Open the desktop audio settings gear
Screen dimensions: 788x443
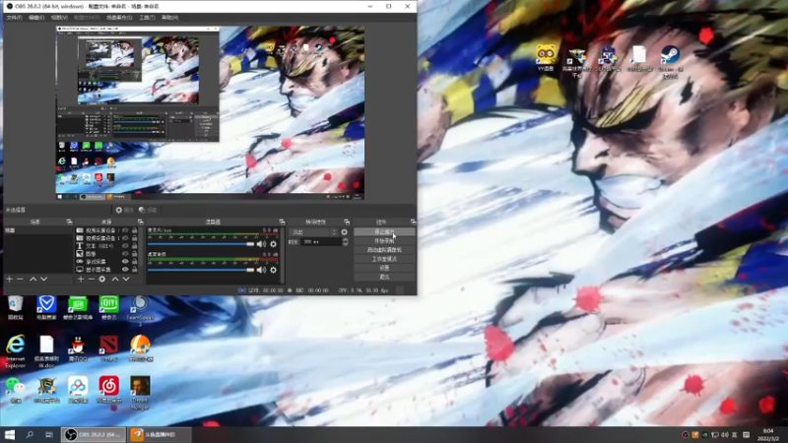pos(274,270)
